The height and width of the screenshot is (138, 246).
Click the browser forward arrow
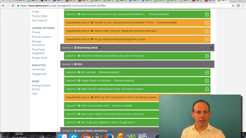tap(8, 6)
